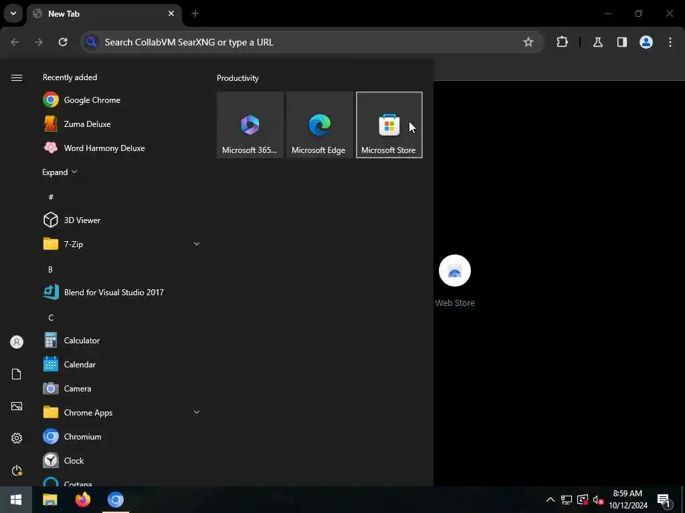Viewport: 685px width, 513px height.
Task: Click the browser forward arrow
Action: pos(39,42)
